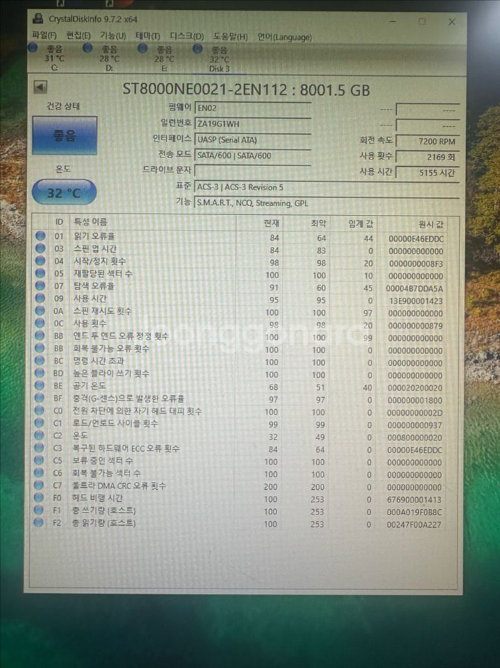Click status dot for 07 탐색 오류율
This screenshot has width=500, height=668.
click(x=40, y=286)
